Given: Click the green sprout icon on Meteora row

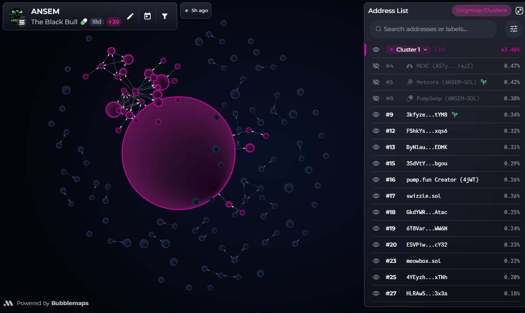Looking at the screenshot, I should (x=484, y=82).
